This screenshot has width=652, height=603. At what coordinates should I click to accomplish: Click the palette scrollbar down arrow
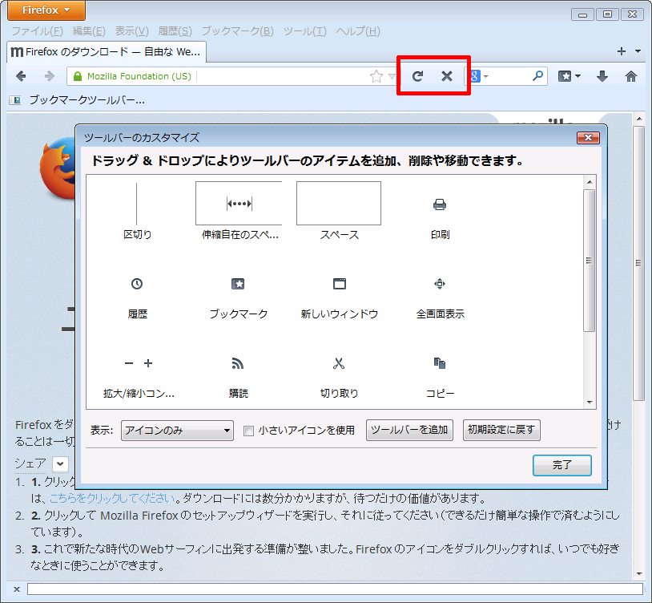(590, 402)
